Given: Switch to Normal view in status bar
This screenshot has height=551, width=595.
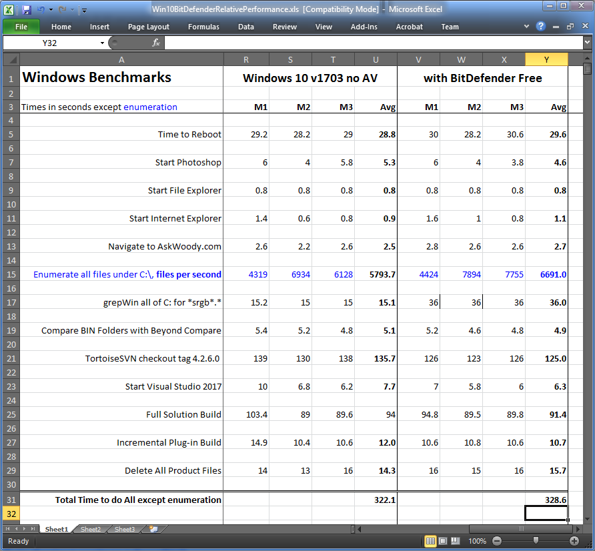Looking at the screenshot, I should pos(431,541).
